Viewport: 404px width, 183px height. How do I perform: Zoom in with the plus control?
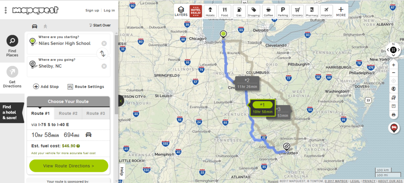pos(393,65)
